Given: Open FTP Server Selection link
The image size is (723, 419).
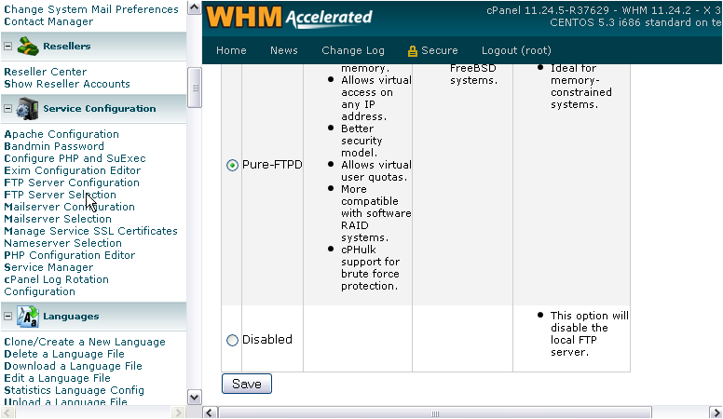Looking at the screenshot, I should (x=60, y=195).
